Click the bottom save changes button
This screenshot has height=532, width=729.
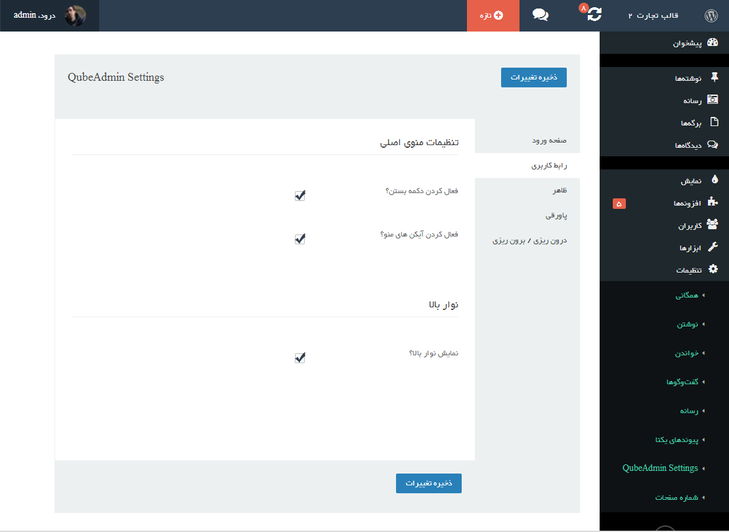[x=428, y=483]
